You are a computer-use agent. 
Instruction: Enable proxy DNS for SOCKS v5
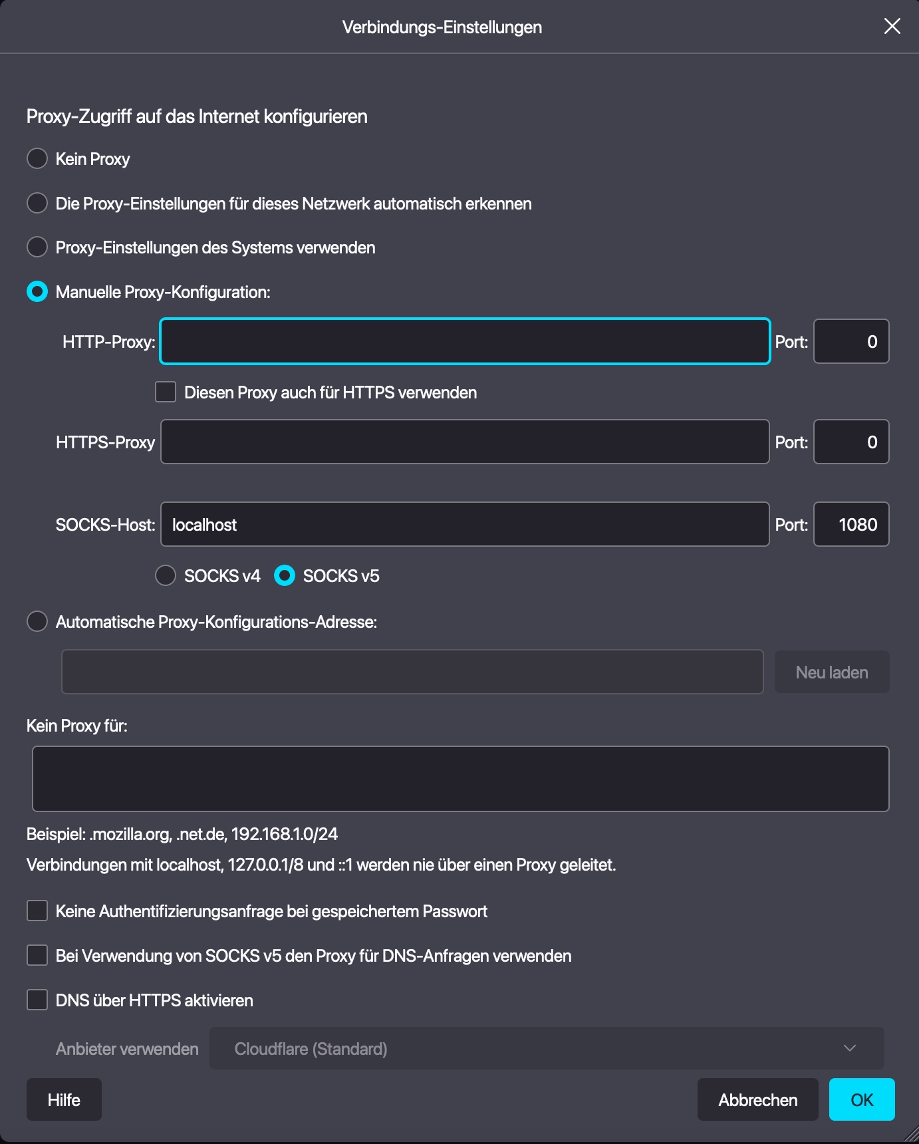(x=37, y=956)
